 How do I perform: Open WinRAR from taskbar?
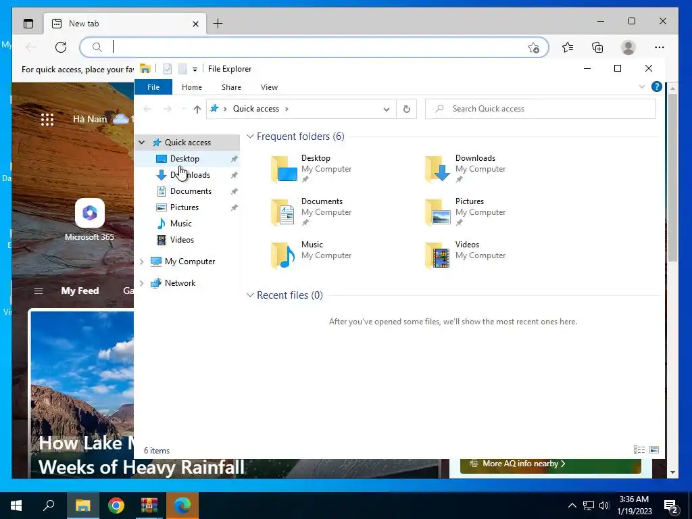coord(149,505)
